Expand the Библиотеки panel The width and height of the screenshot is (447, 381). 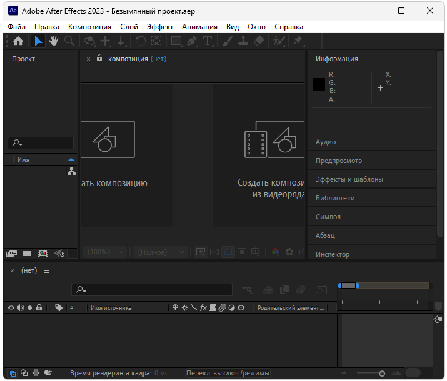[x=372, y=198]
